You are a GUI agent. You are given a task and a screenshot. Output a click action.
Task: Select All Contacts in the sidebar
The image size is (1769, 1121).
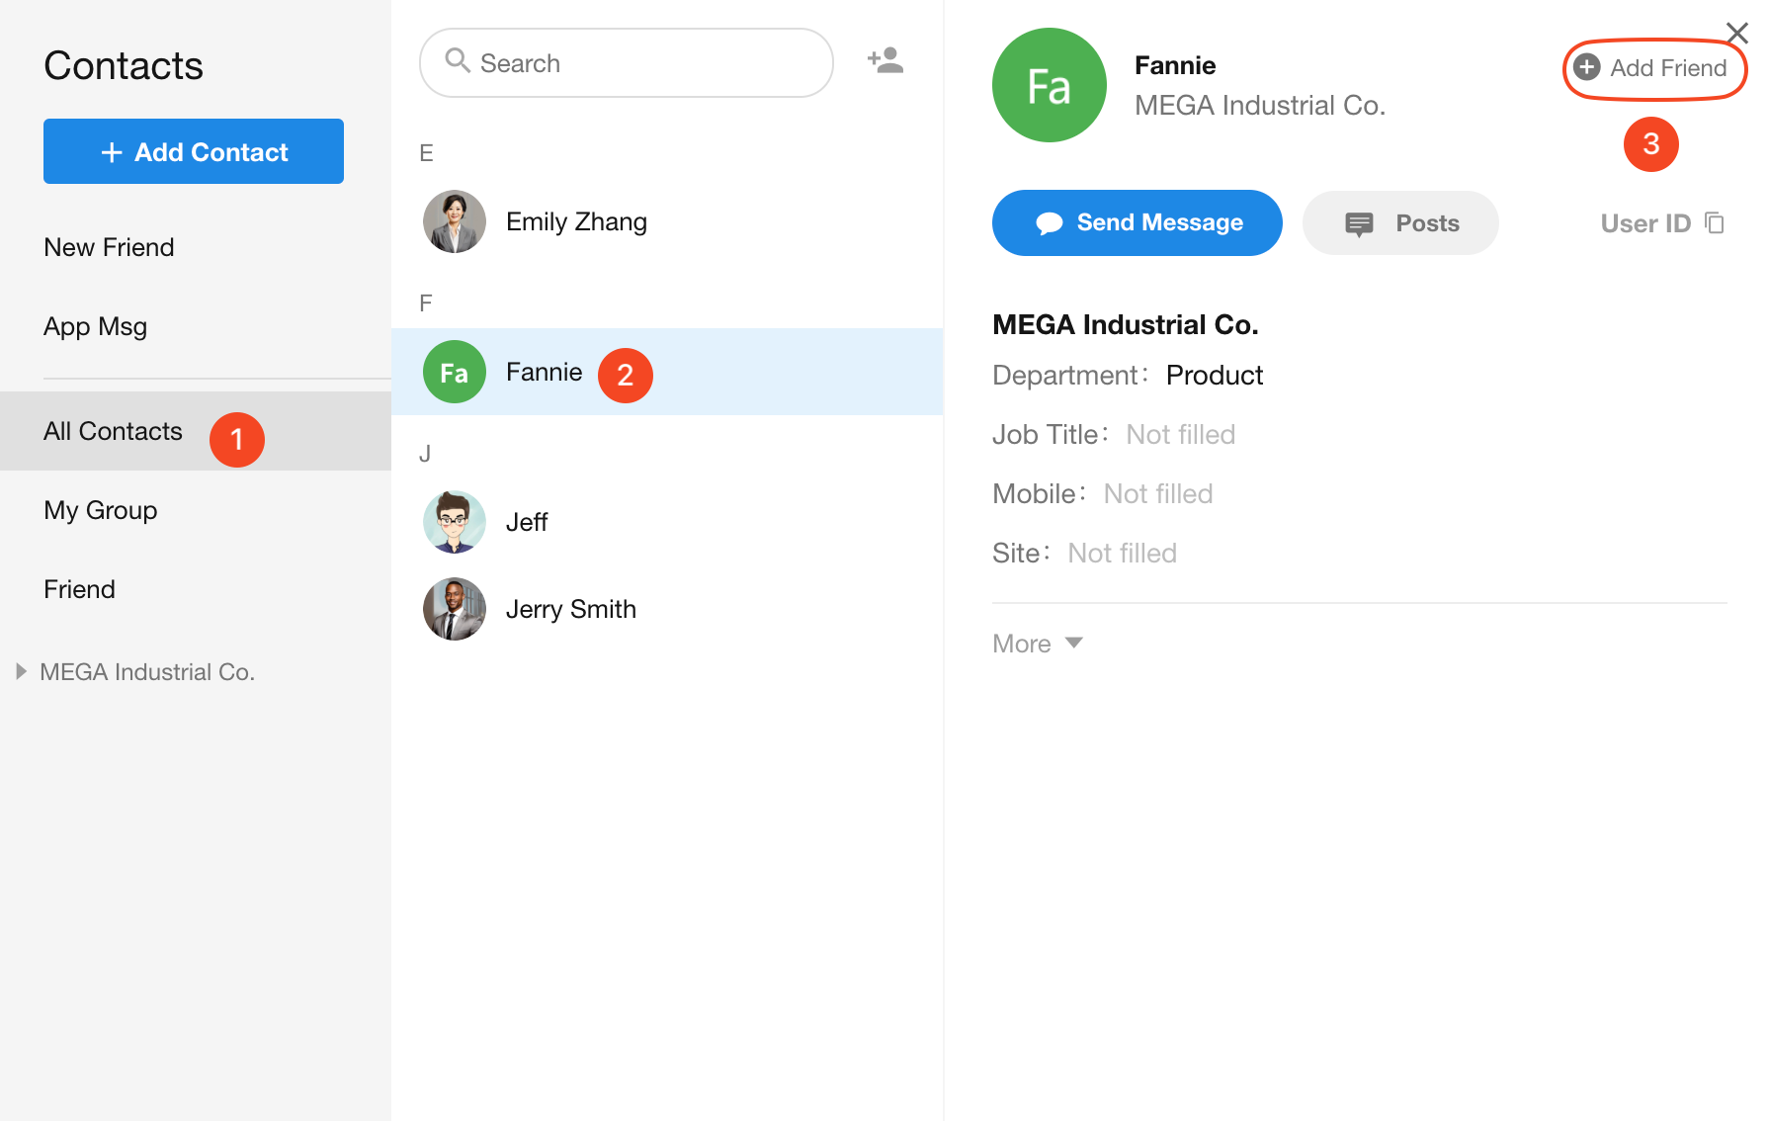click(113, 431)
